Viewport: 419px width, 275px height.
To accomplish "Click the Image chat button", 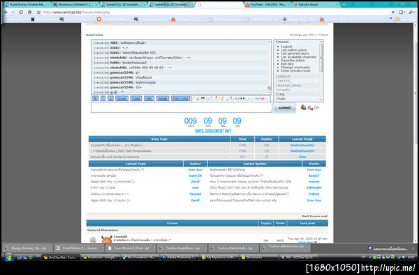I will (163, 98).
